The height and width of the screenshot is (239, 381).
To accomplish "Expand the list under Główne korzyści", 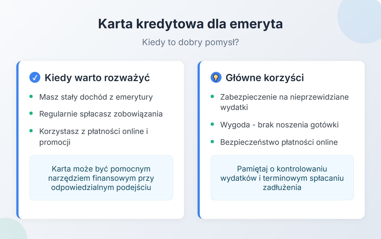I will [x=282, y=120].
